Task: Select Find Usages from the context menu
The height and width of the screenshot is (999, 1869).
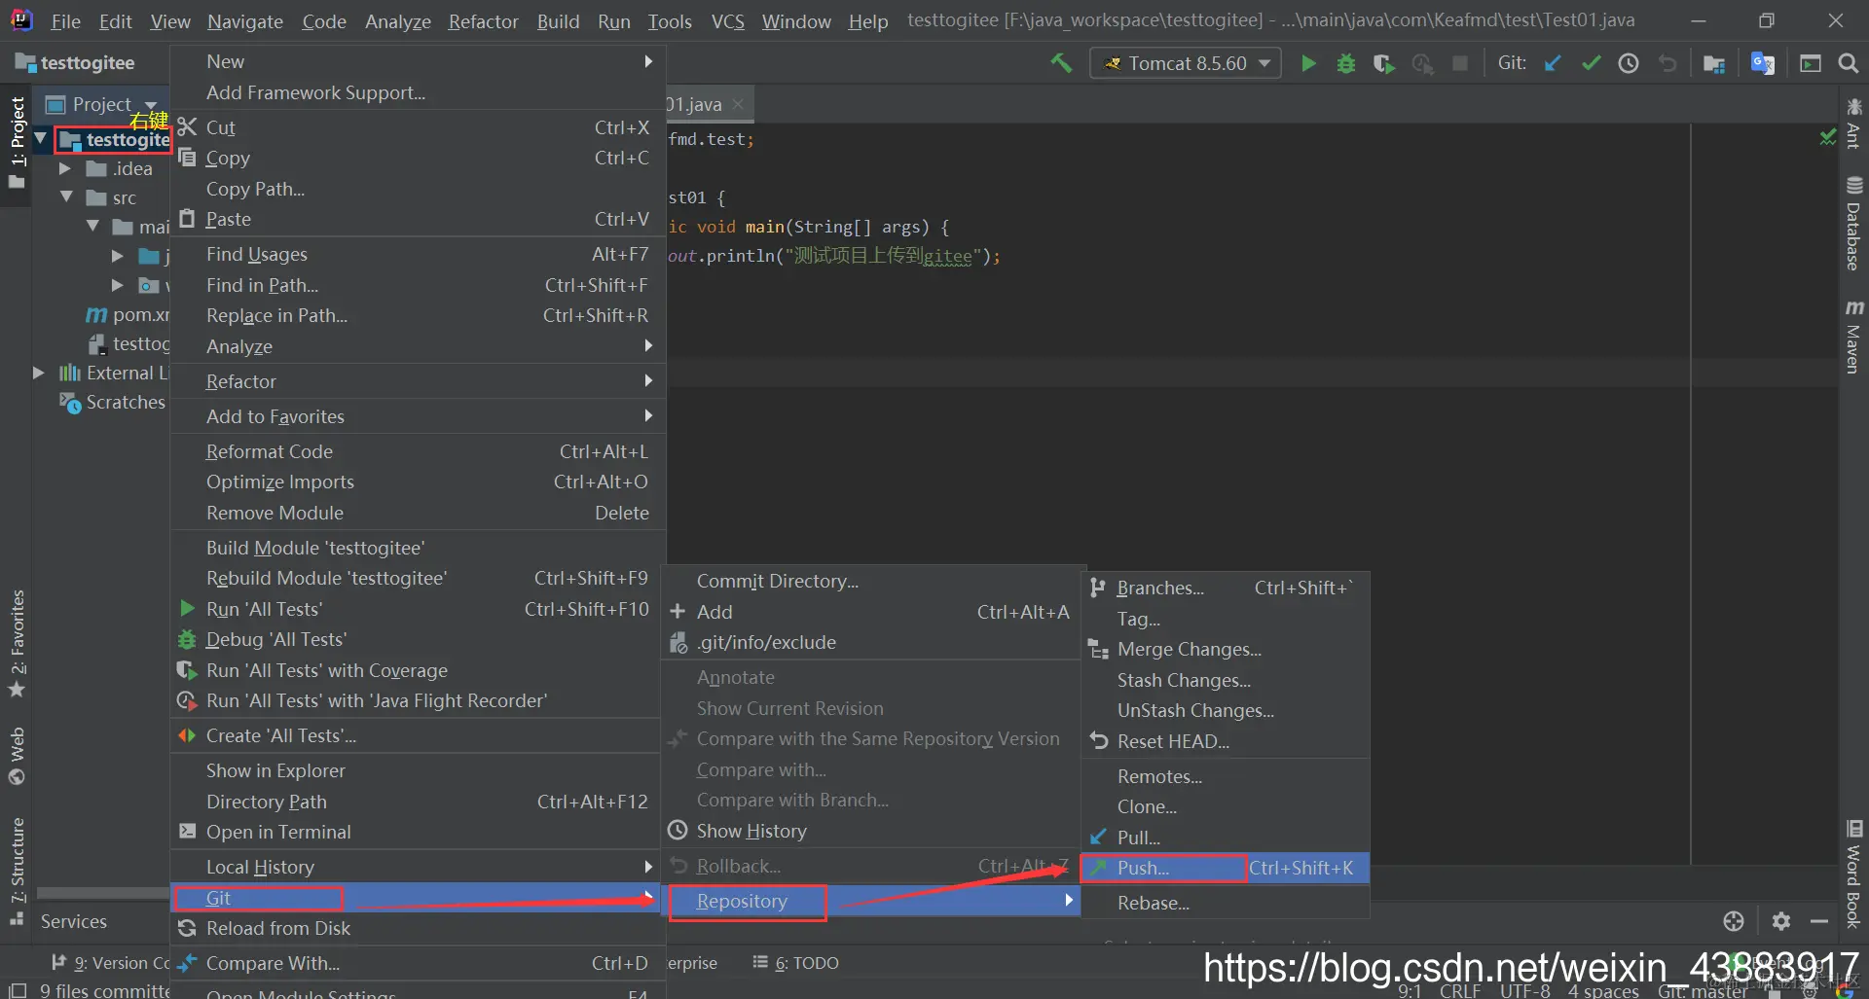Action: point(418,254)
